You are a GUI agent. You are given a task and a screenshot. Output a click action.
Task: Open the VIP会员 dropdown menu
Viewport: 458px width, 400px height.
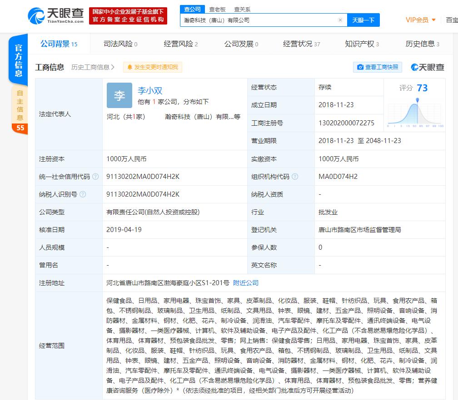[x=421, y=20]
